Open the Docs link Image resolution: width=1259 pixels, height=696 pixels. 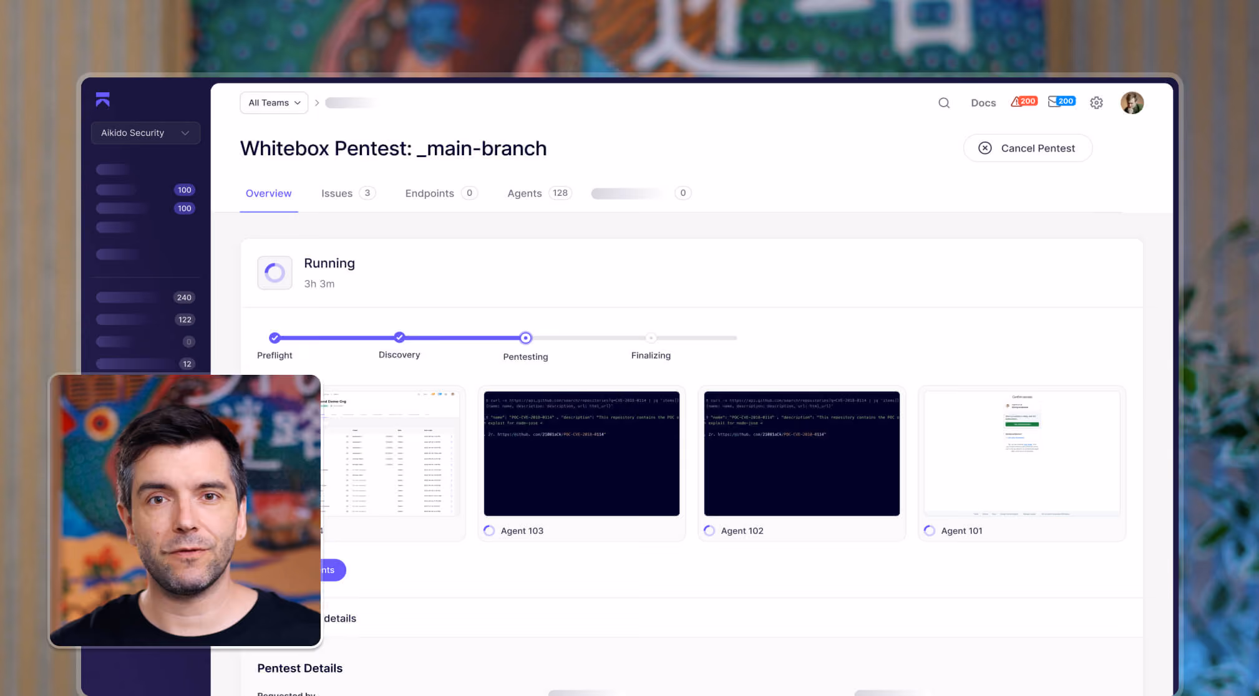983,103
